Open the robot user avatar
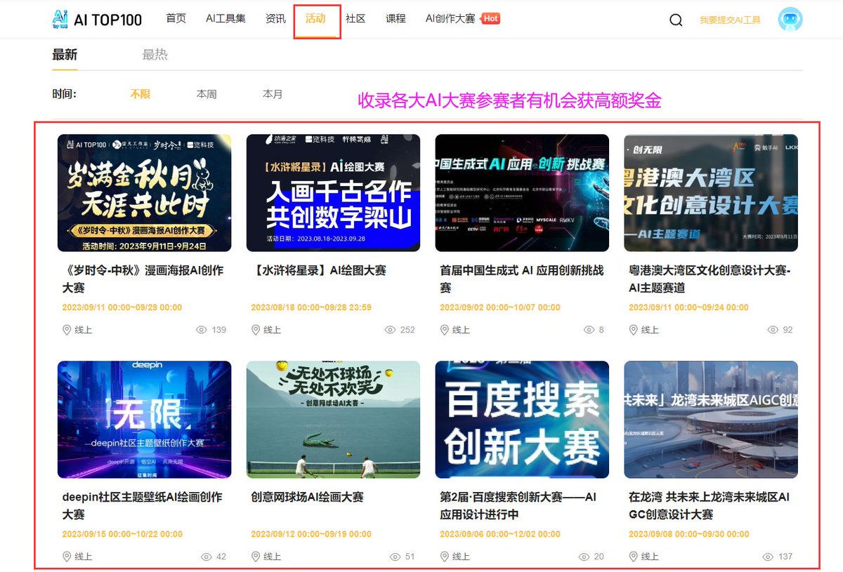The height and width of the screenshot is (572, 843). click(x=790, y=20)
